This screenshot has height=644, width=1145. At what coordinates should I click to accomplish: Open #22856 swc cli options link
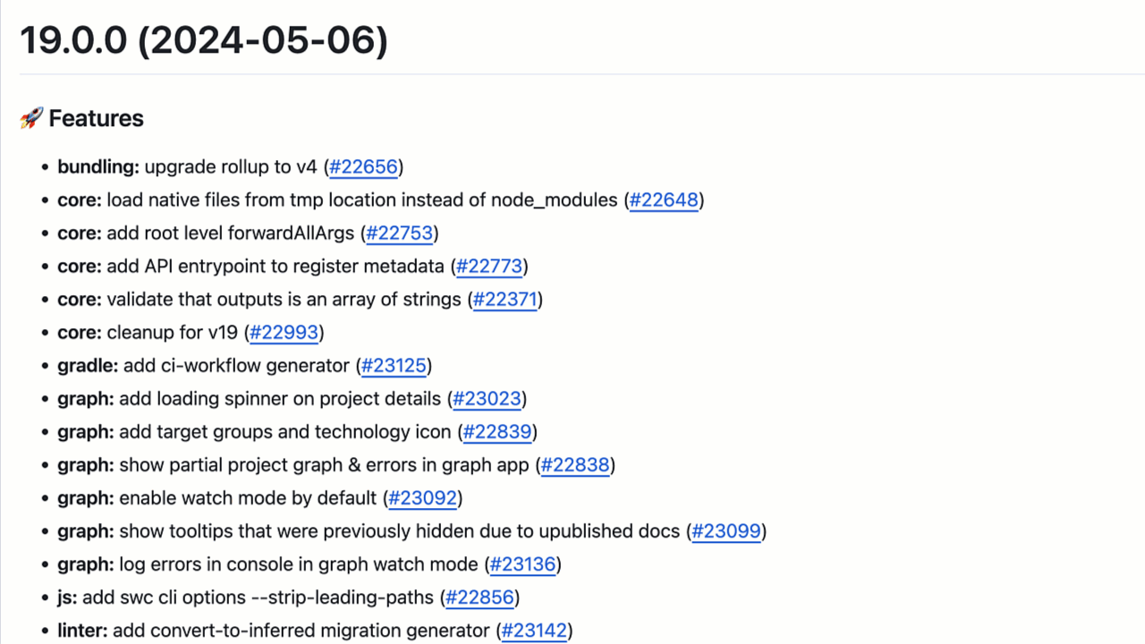click(x=481, y=597)
